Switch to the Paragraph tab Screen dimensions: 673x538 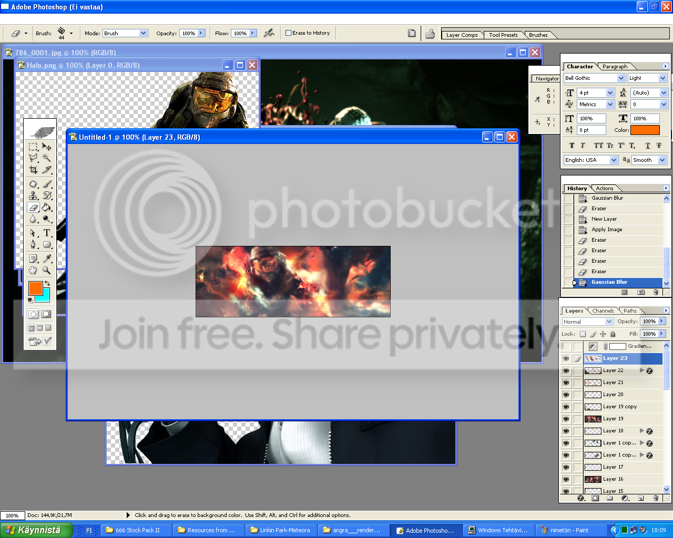pyautogui.click(x=615, y=67)
